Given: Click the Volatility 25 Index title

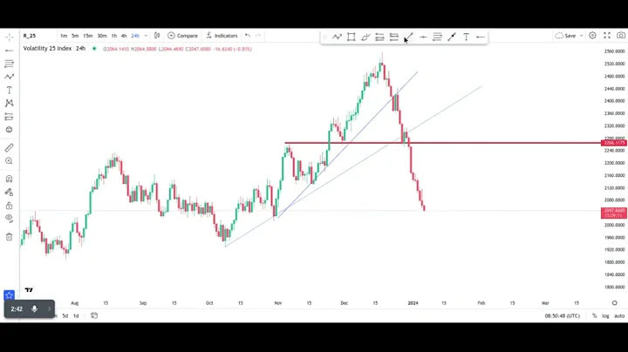Looking at the screenshot, I should 47,49.
